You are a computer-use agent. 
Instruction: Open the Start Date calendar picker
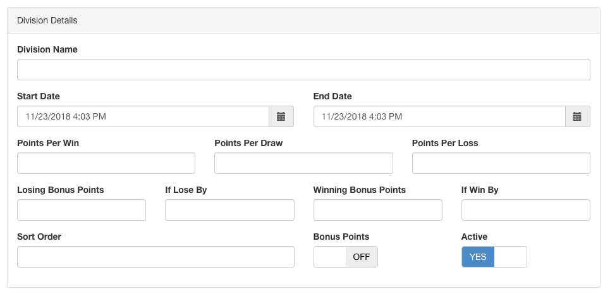[281, 116]
